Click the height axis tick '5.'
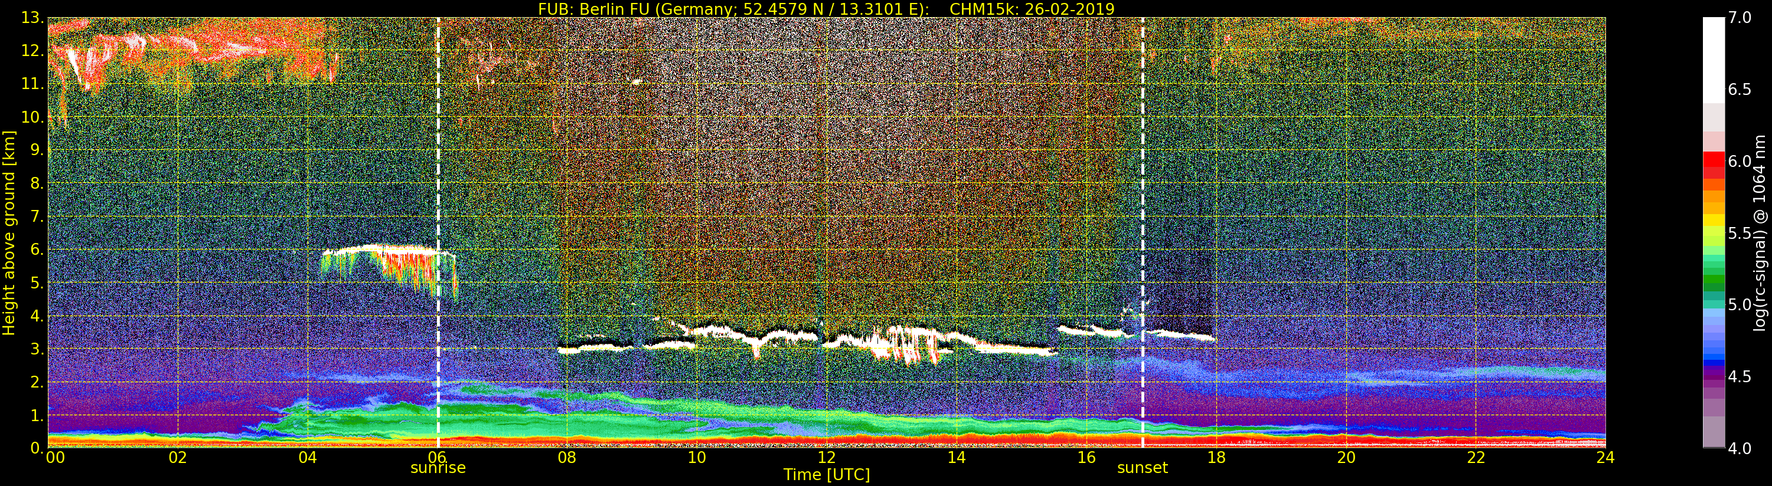Screen dimensions: 1772x486 coord(37,283)
